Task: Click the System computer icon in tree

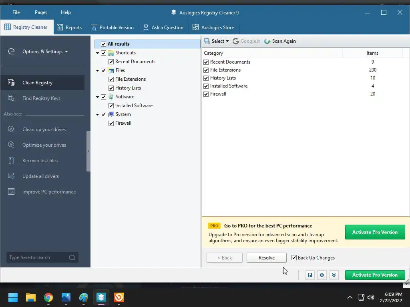Action: pos(111,114)
